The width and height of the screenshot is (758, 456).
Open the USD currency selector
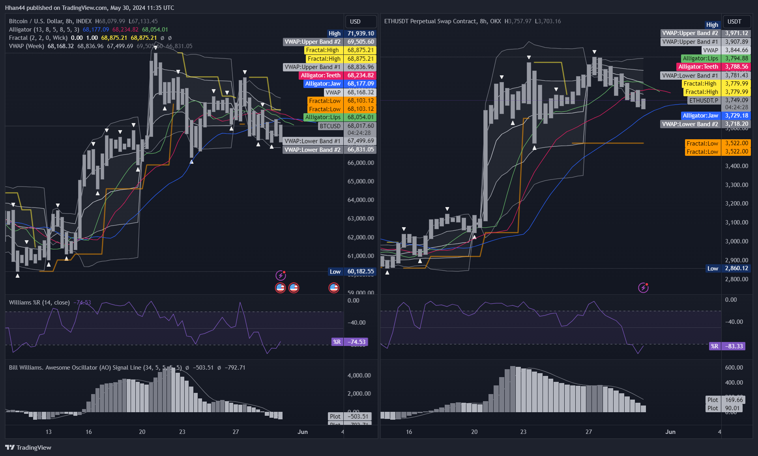click(361, 22)
